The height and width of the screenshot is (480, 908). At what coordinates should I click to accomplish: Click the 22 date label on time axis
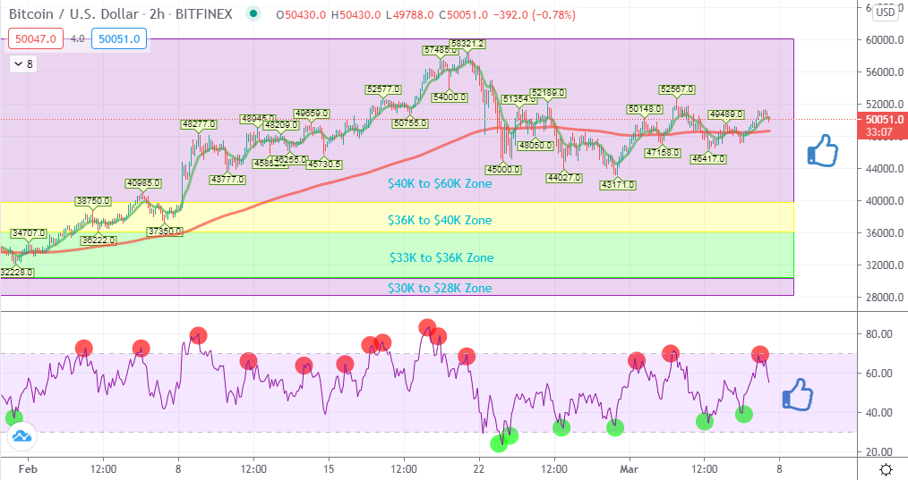tap(479, 469)
